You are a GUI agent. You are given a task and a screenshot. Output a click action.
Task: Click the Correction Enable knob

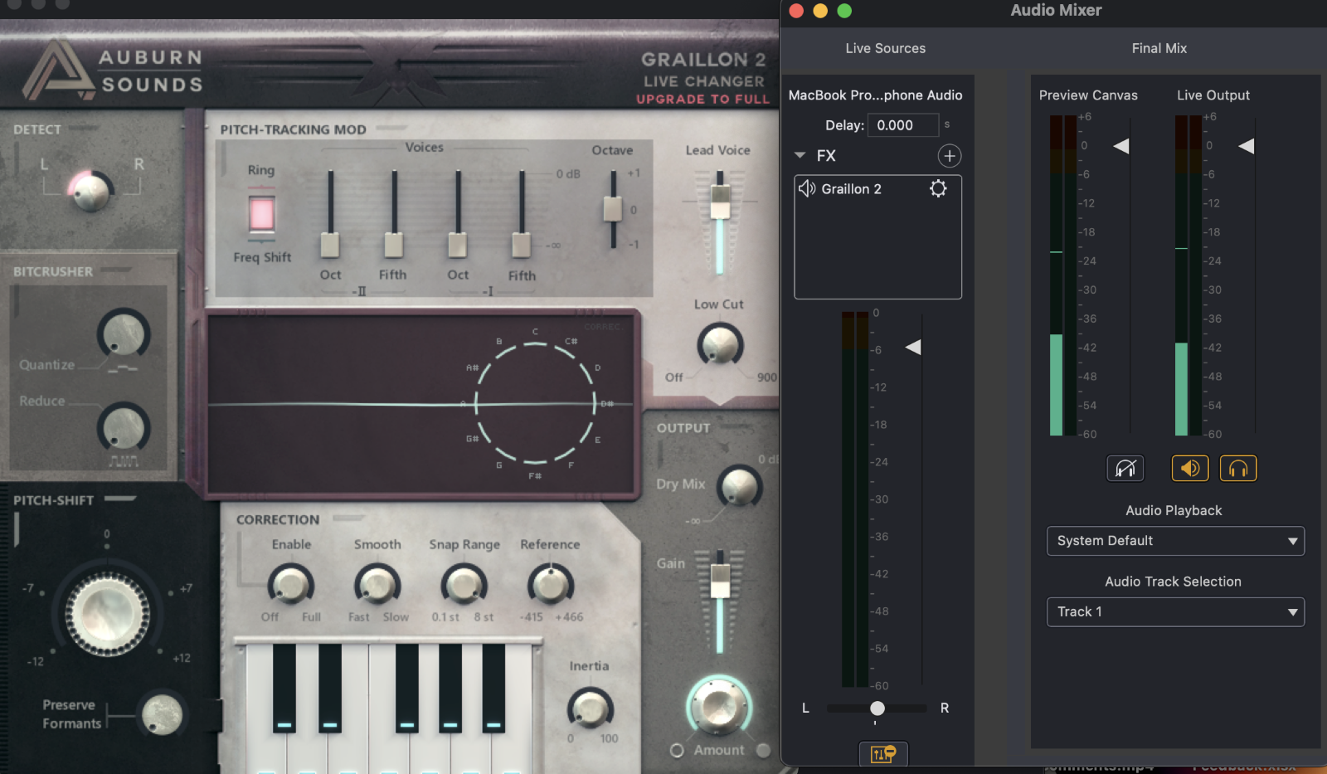point(290,585)
